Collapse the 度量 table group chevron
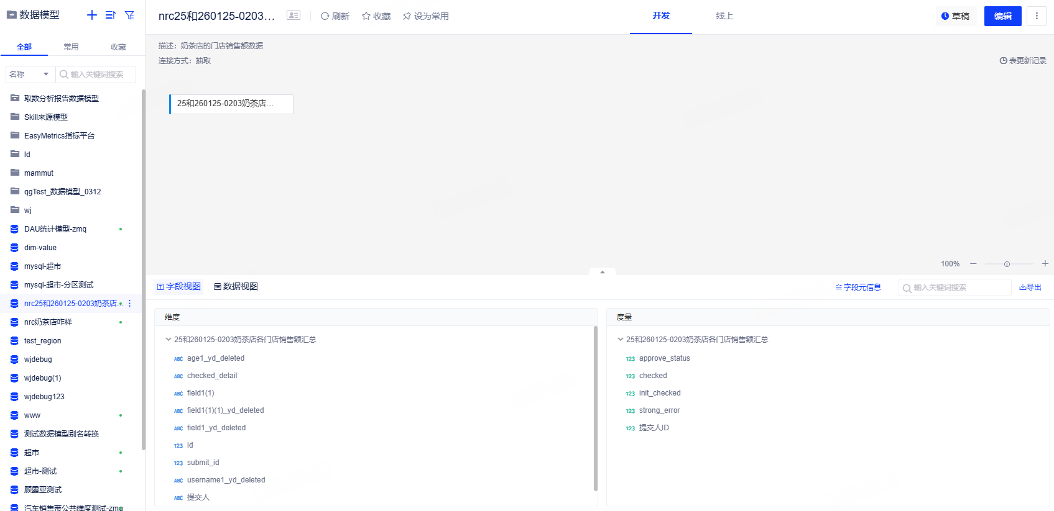The width and height of the screenshot is (1054, 511). [620, 340]
